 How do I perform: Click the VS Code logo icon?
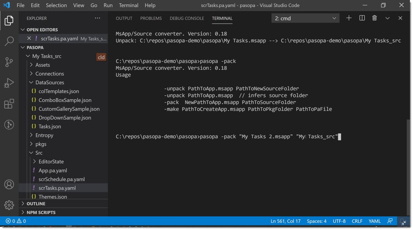[x=7, y=5]
